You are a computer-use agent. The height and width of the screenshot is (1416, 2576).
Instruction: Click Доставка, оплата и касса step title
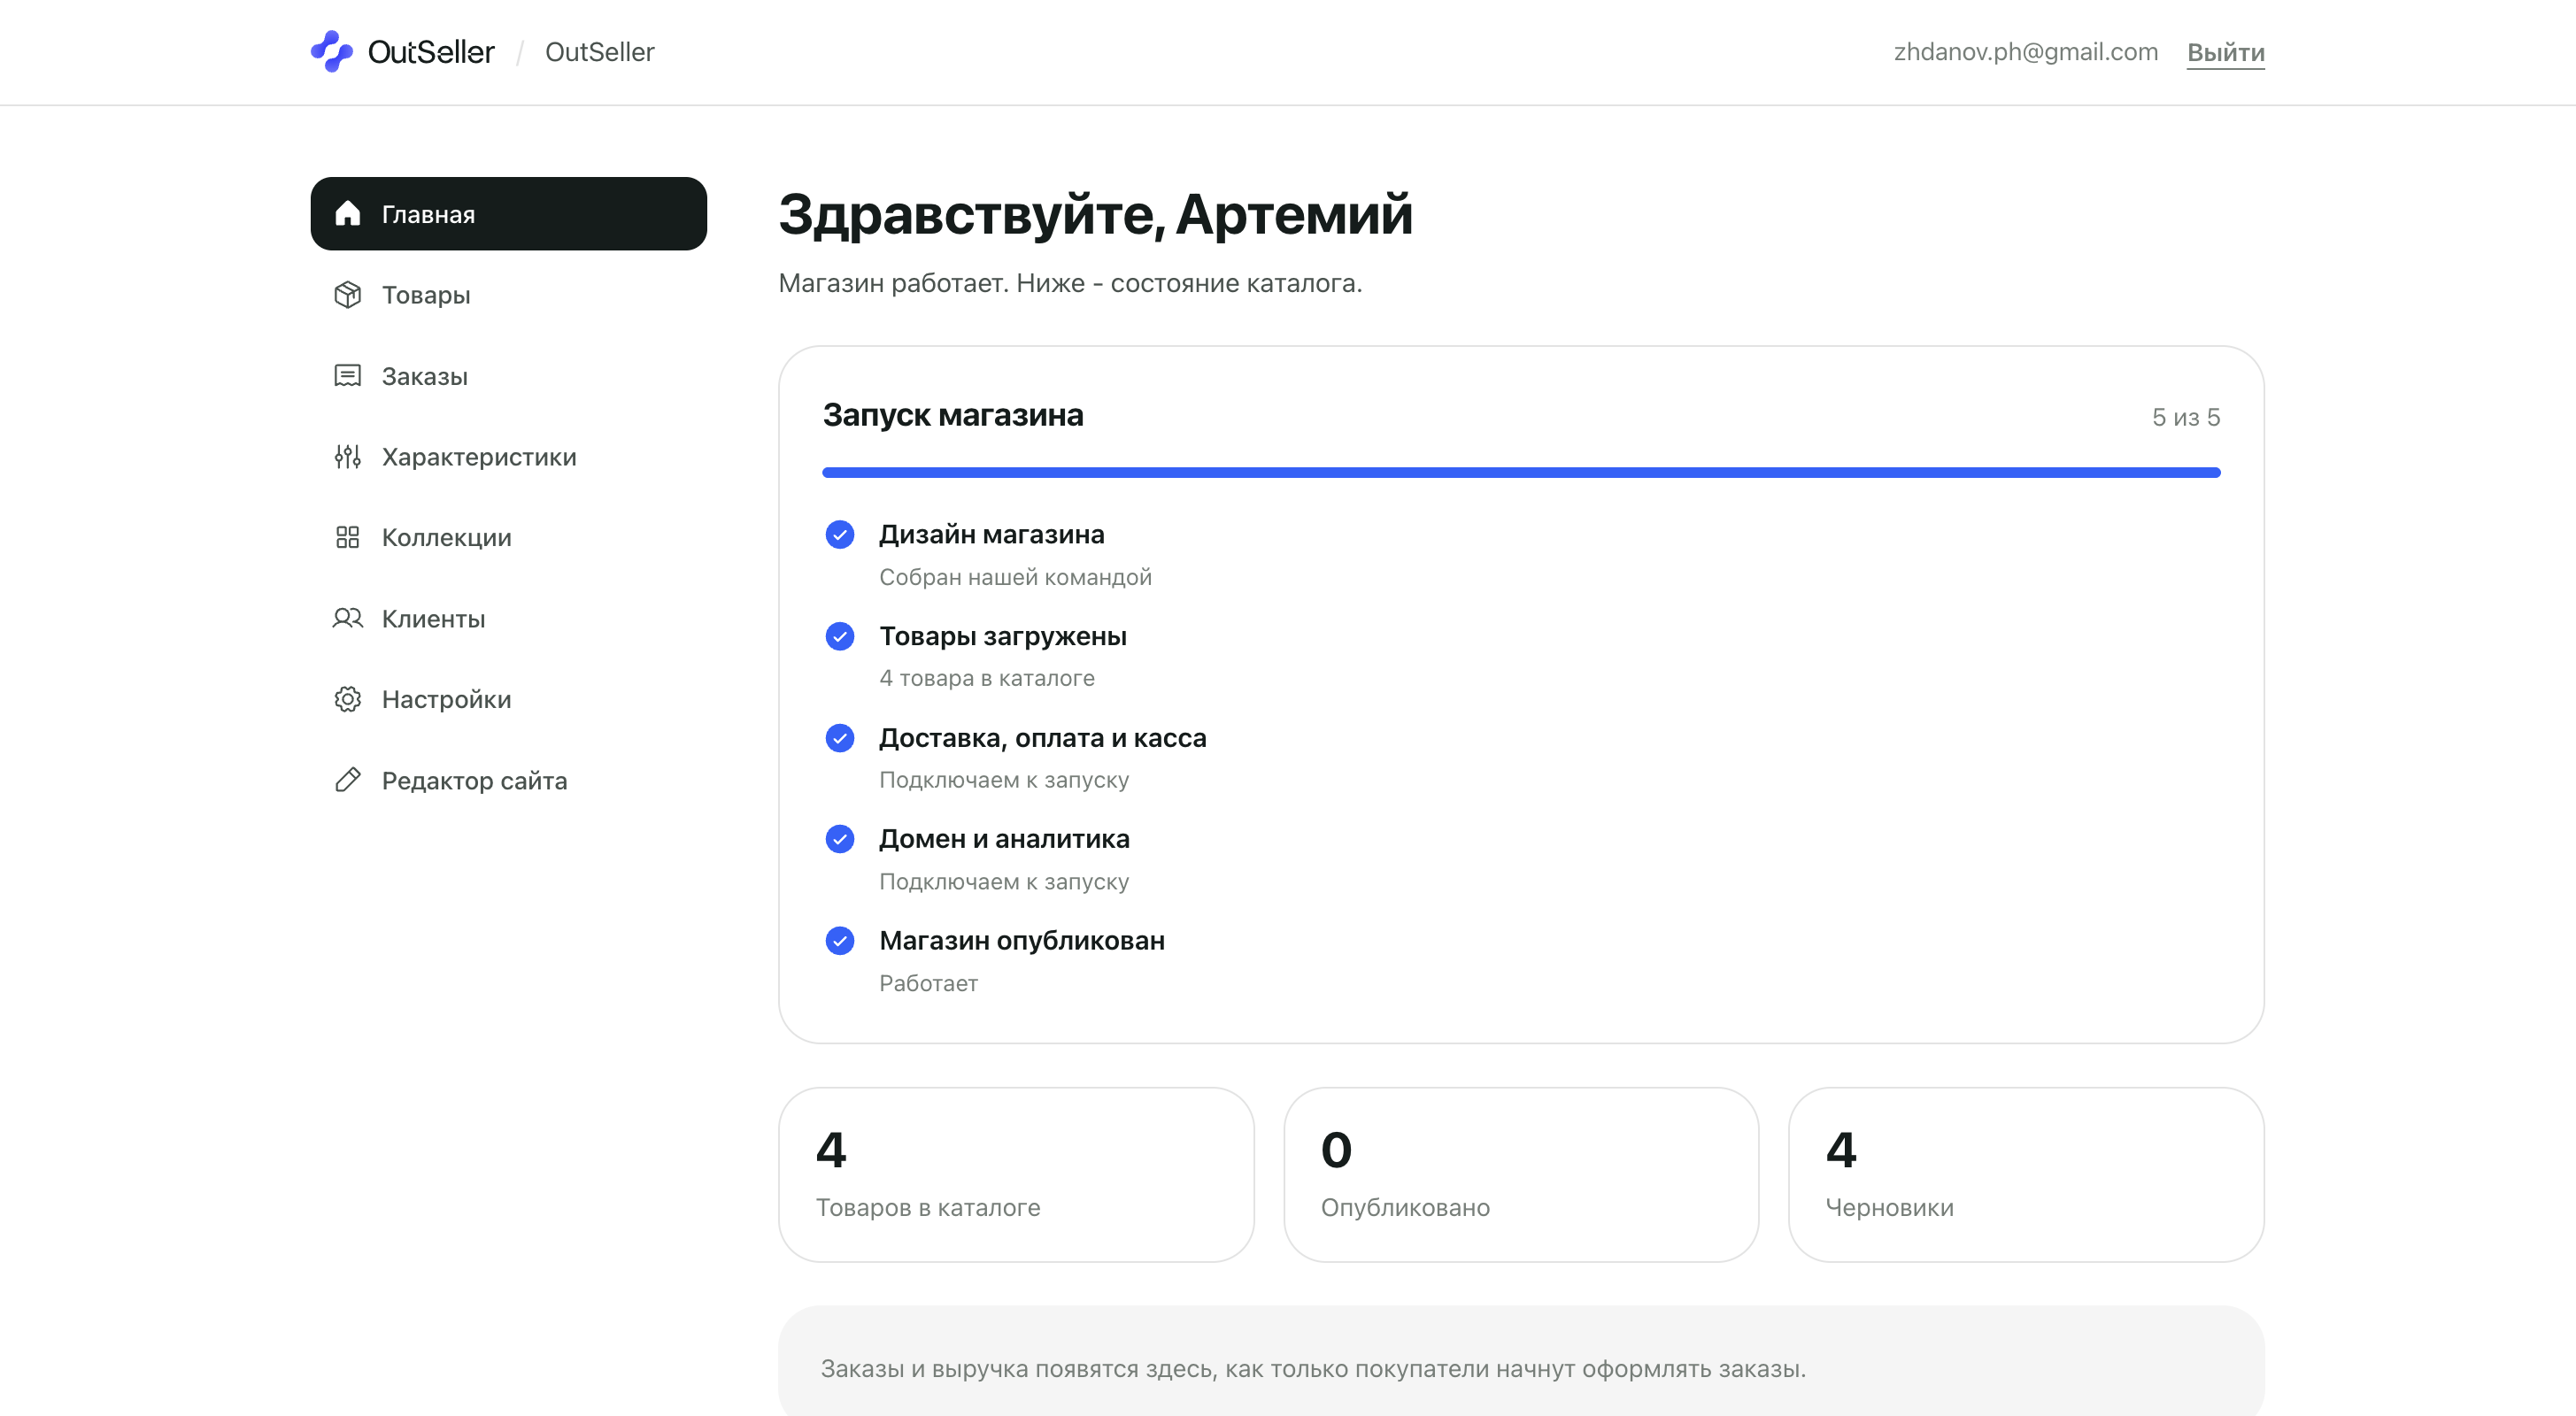click(x=1043, y=738)
